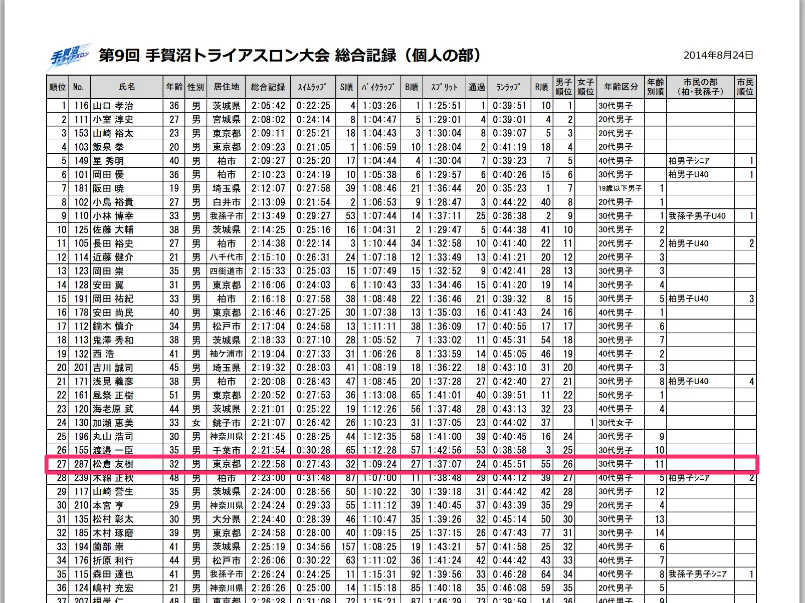Click the 市民の部 (柏・我孫子) header
The width and height of the screenshot is (805, 603).
[x=700, y=87]
